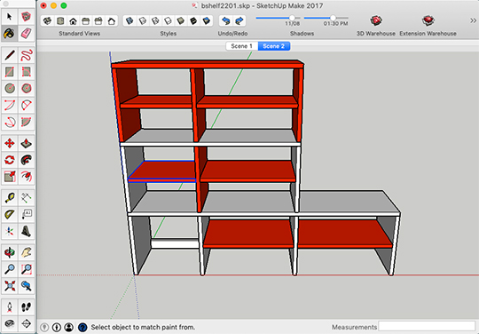
Task: Switch to Scene 2 tab
Action: pos(274,46)
